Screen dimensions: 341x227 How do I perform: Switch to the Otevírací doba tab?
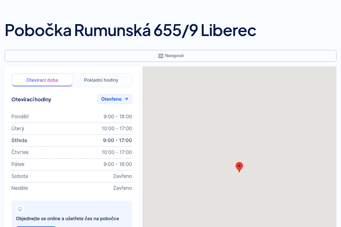pos(42,80)
